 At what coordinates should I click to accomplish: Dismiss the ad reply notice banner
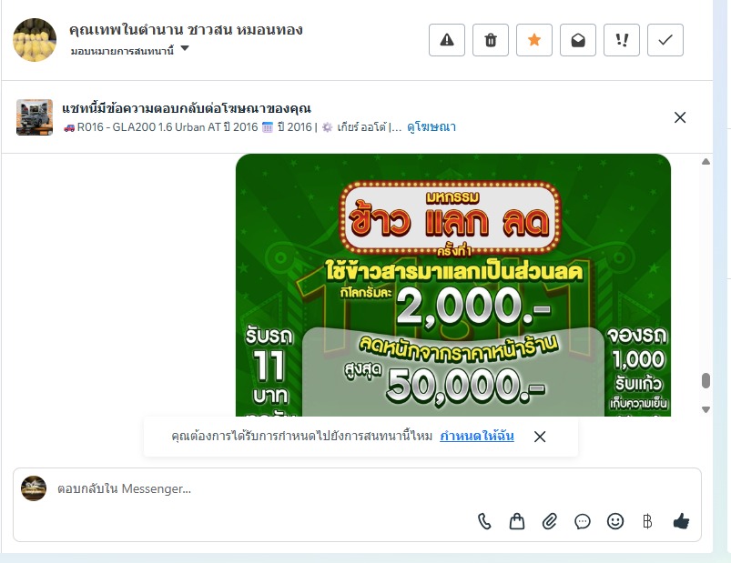pos(680,117)
